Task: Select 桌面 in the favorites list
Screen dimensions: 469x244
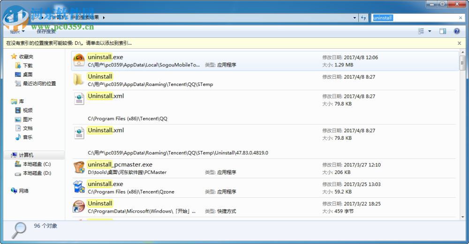Action: 28,75
